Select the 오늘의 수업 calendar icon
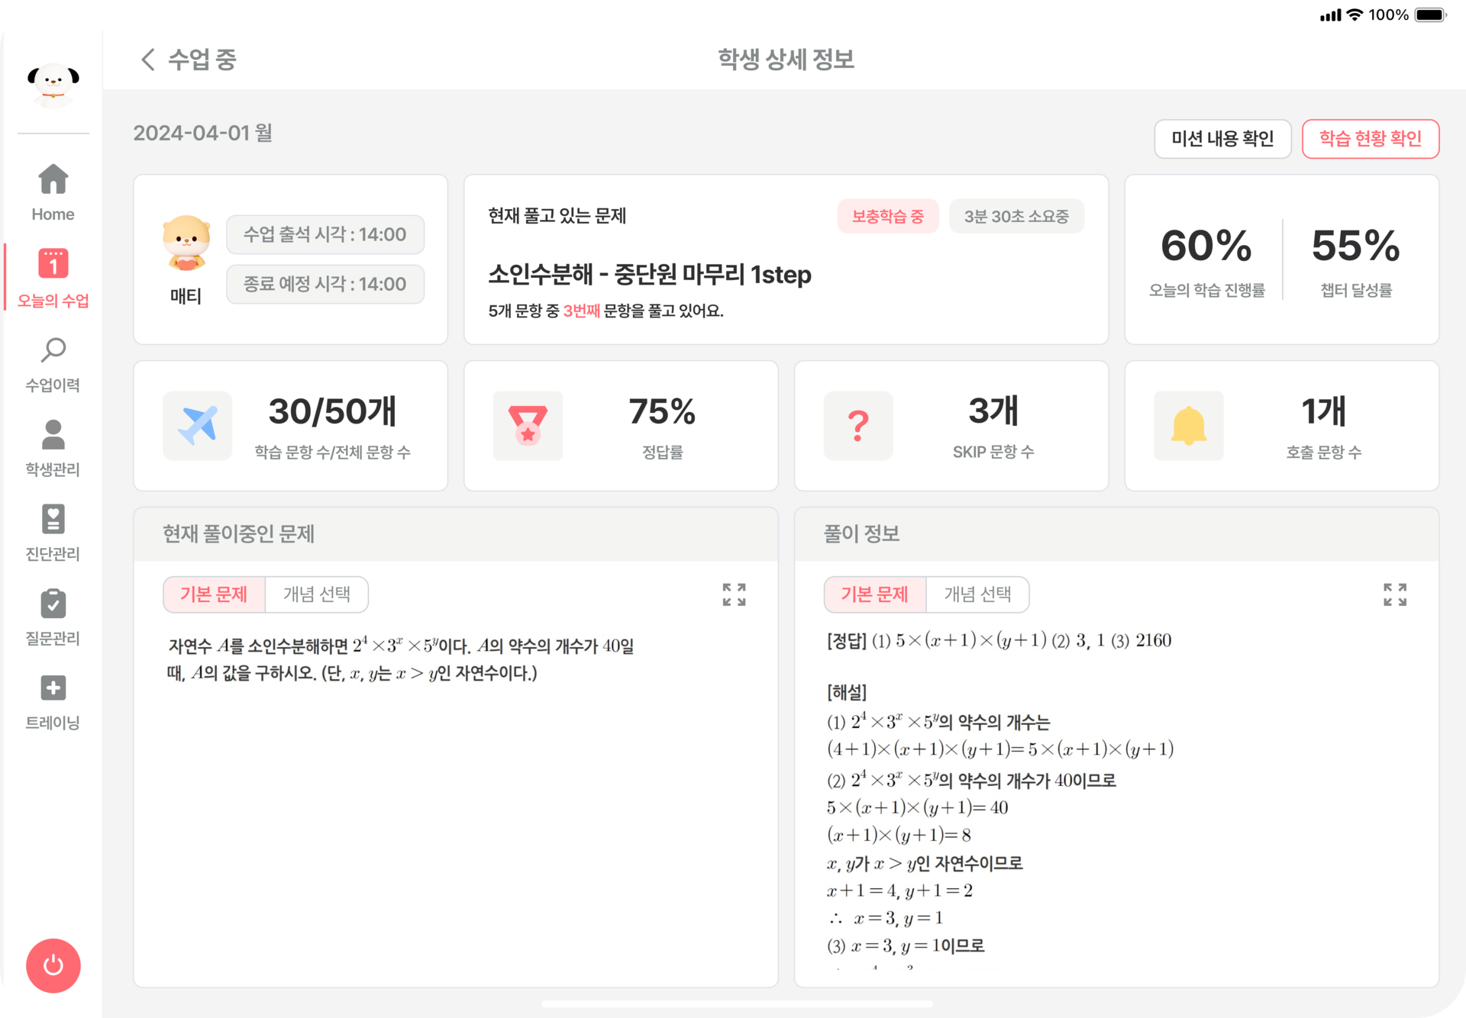1466x1018 pixels. click(53, 263)
